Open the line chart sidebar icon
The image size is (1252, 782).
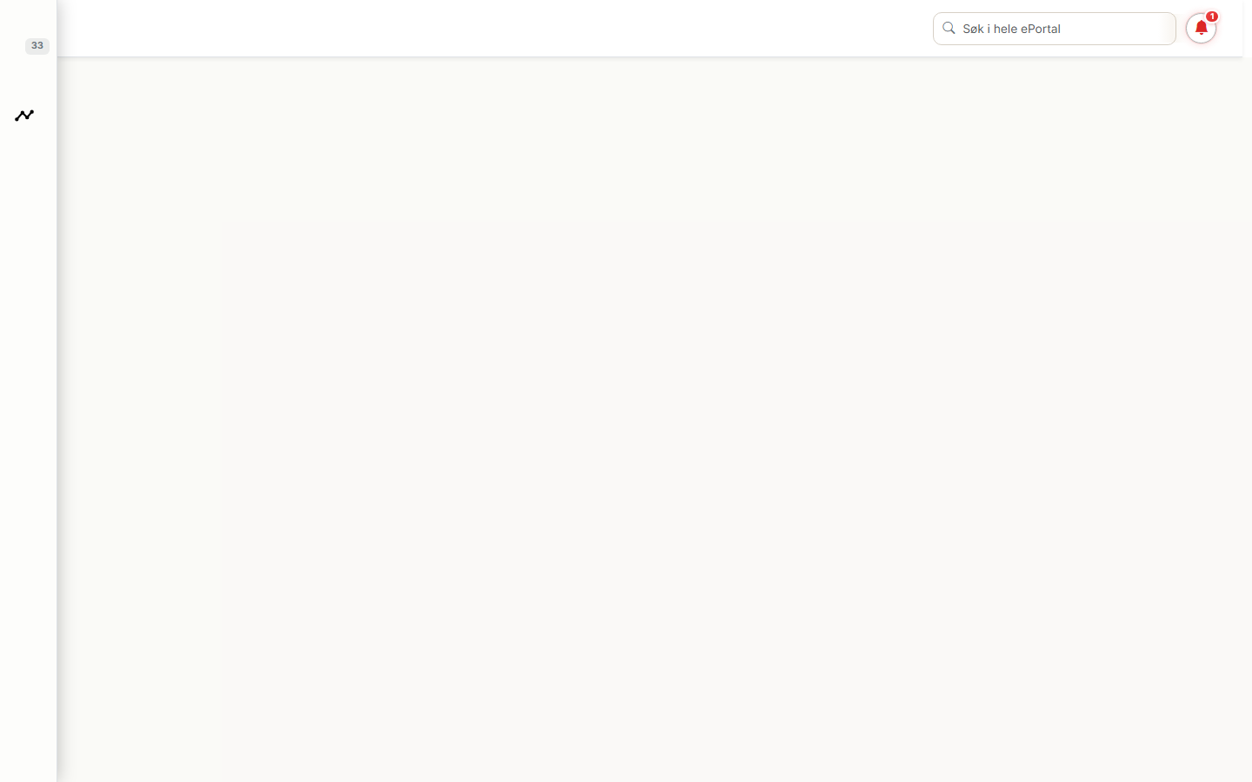coord(24,116)
